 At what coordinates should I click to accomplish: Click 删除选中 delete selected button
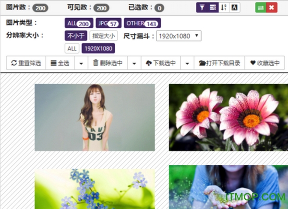click(108, 63)
